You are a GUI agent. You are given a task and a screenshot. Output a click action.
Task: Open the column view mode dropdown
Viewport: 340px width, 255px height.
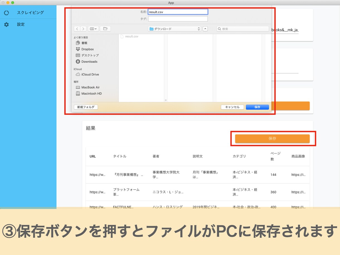point(93,29)
